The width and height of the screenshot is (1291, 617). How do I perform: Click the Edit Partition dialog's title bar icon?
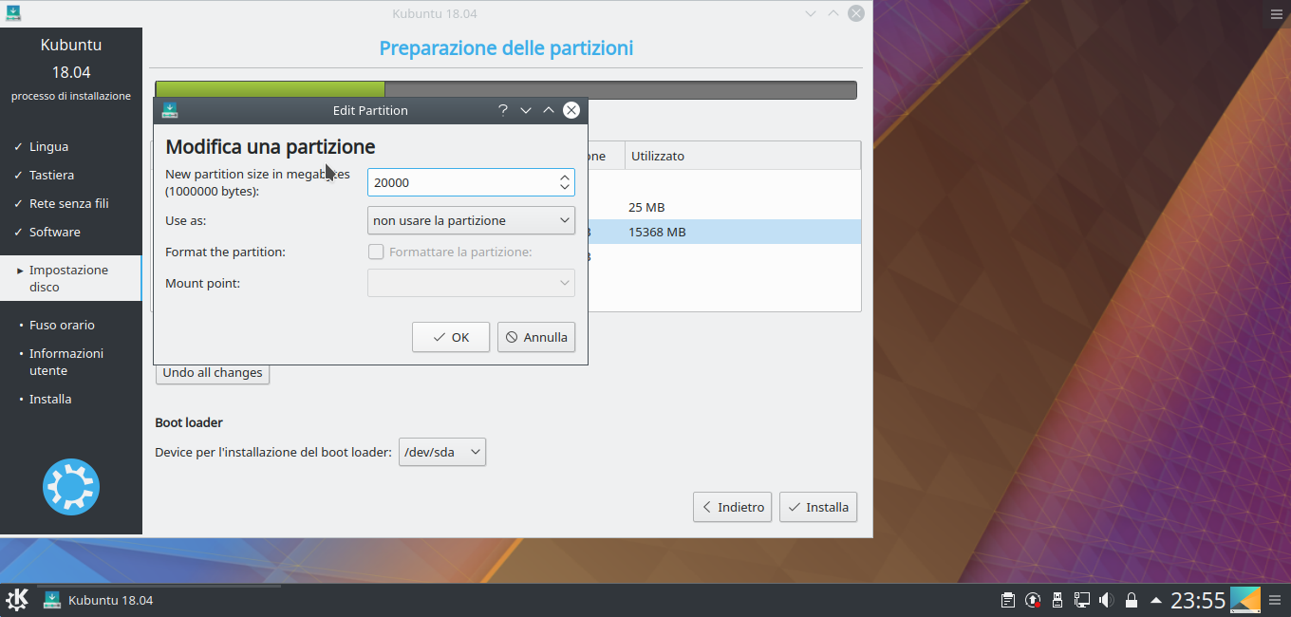(x=170, y=110)
